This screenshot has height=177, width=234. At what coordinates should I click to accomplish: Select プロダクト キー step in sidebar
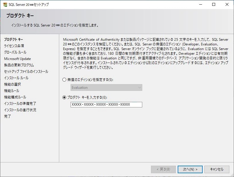tap(13, 40)
